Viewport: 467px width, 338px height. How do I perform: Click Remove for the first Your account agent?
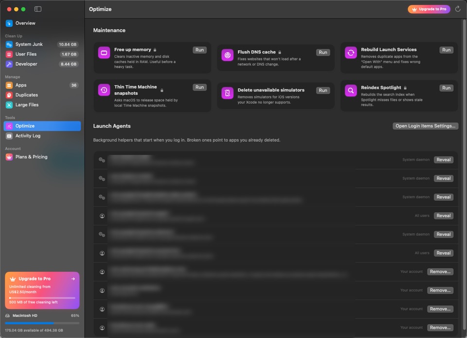pyautogui.click(x=440, y=272)
